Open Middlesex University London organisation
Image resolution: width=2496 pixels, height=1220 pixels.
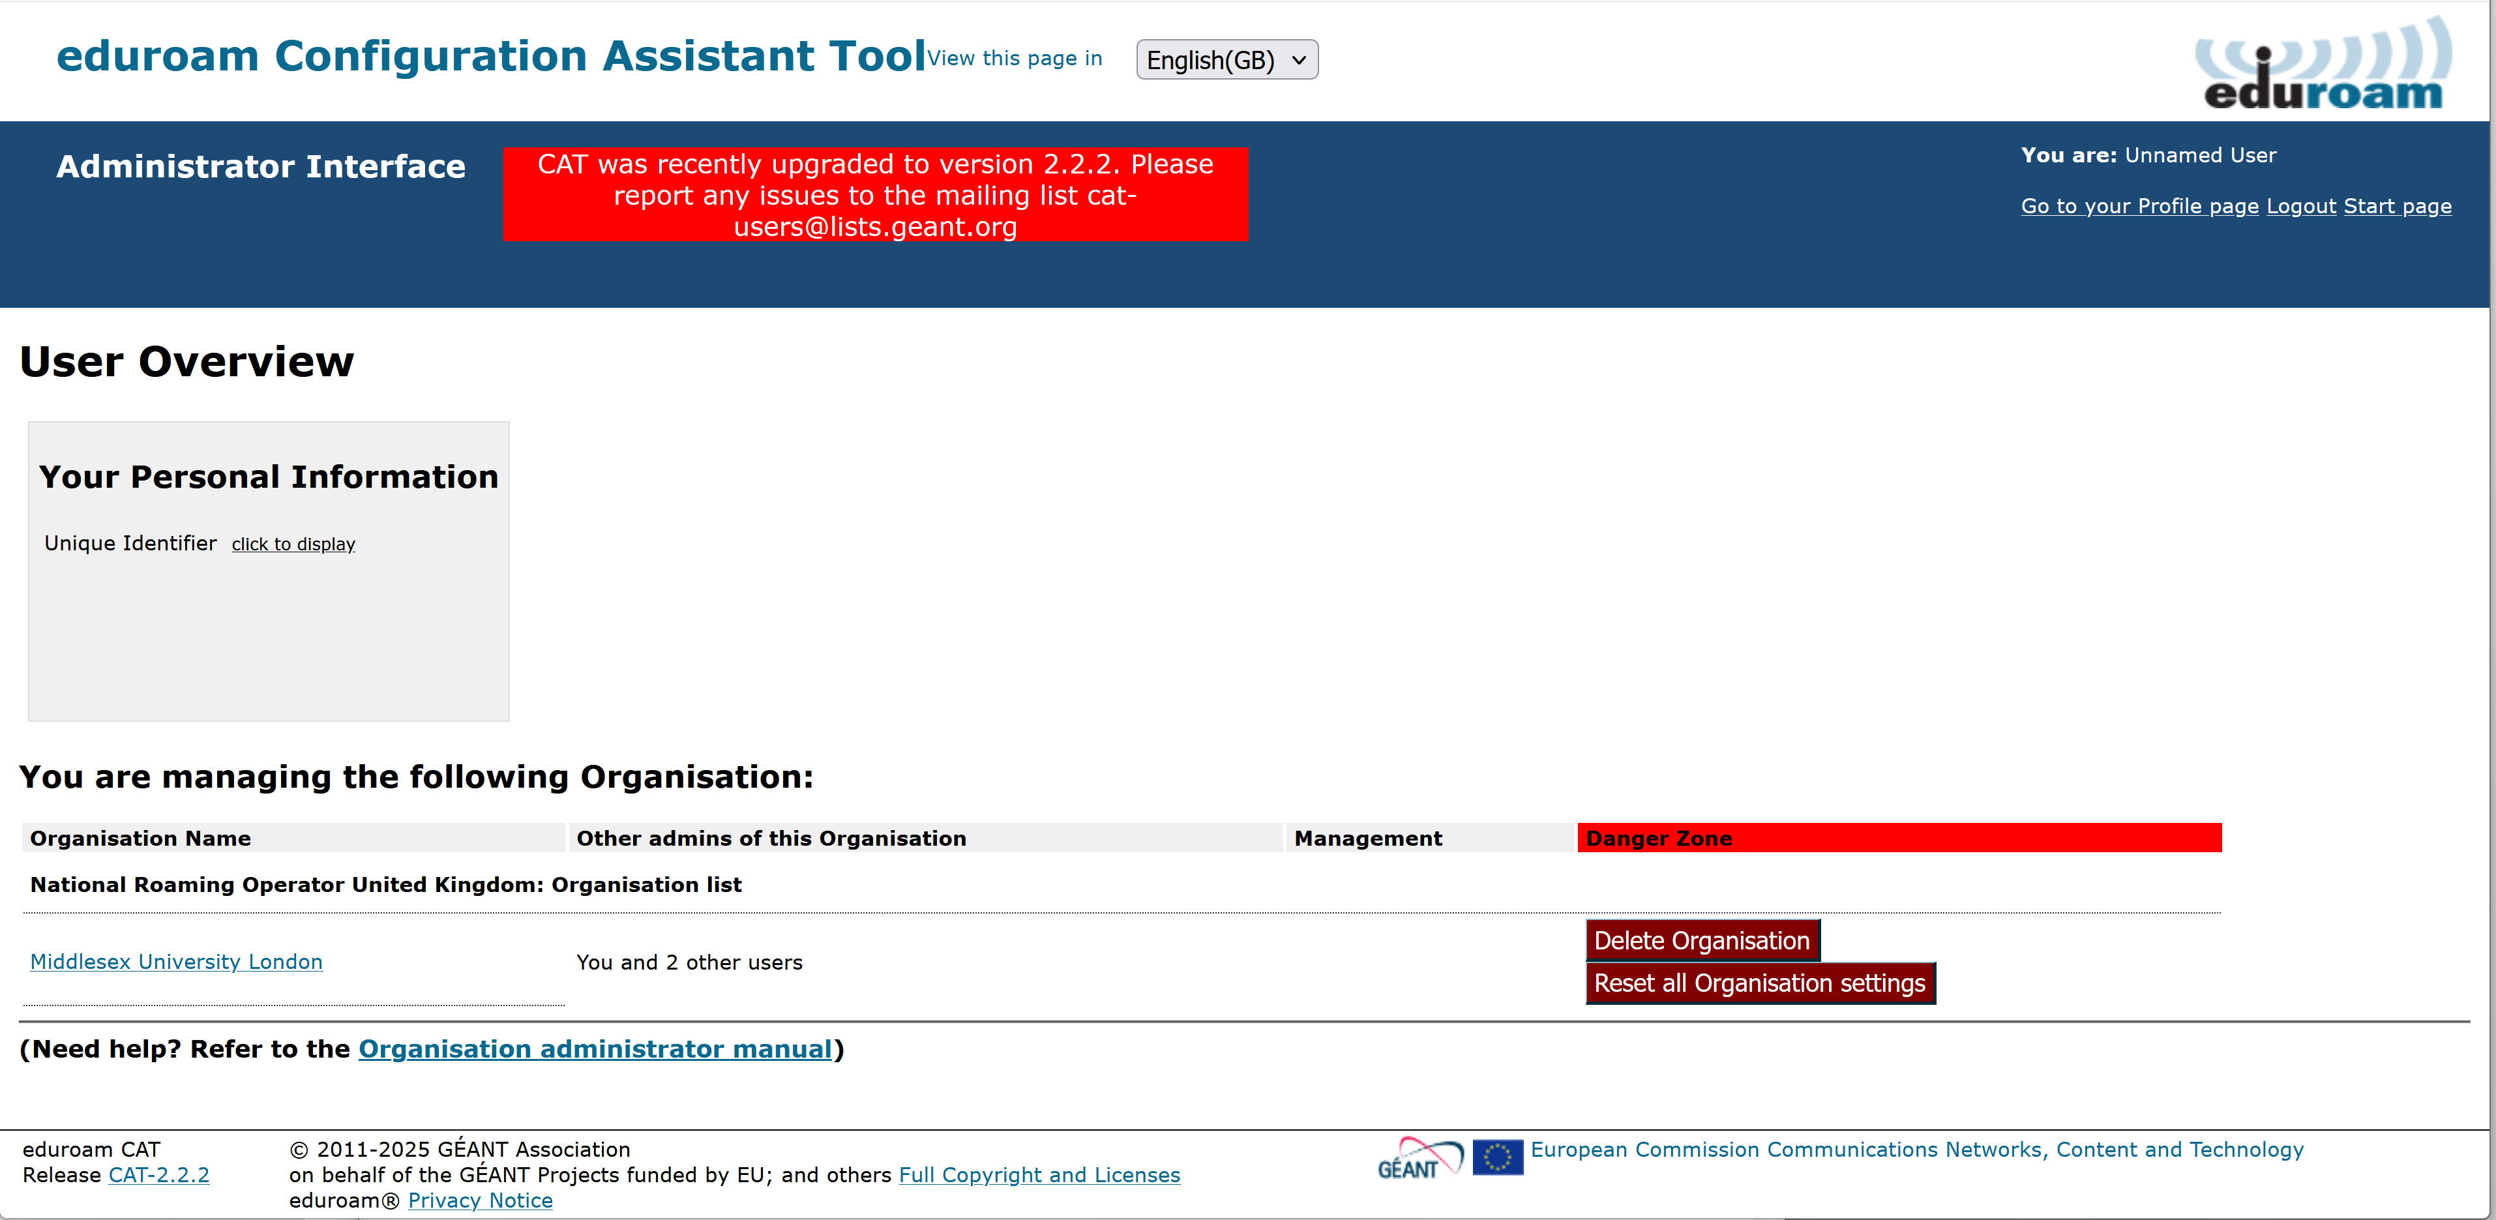[176, 961]
